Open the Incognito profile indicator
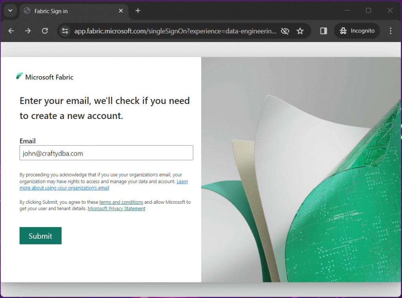 [x=357, y=31]
